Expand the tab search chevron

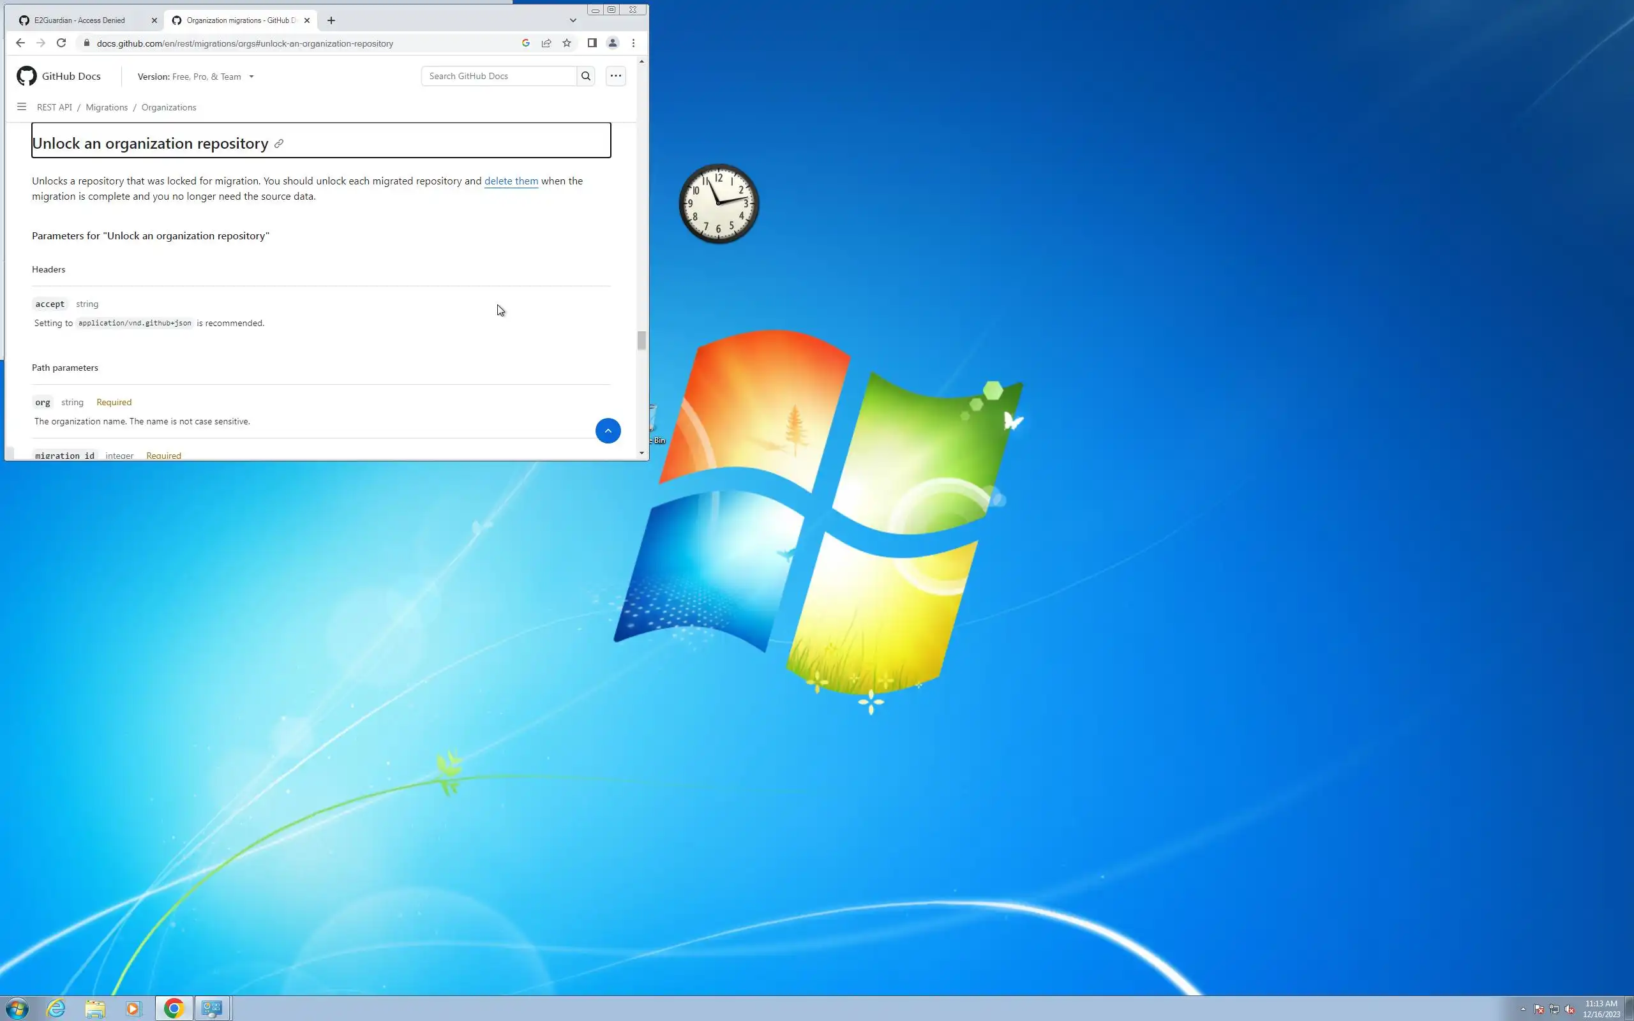pos(573,20)
